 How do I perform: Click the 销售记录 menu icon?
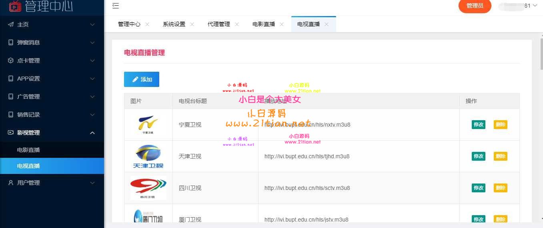[x=11, y=115]
